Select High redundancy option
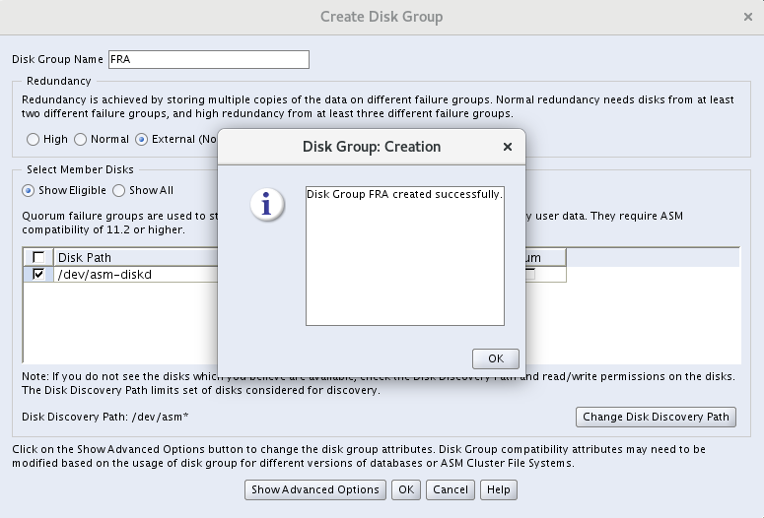This screenshot has height=518, width=764. [34, 140]
